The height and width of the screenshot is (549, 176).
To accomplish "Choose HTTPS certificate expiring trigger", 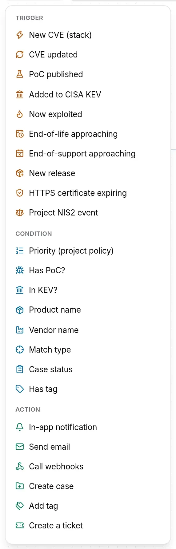I will [88, 193].
